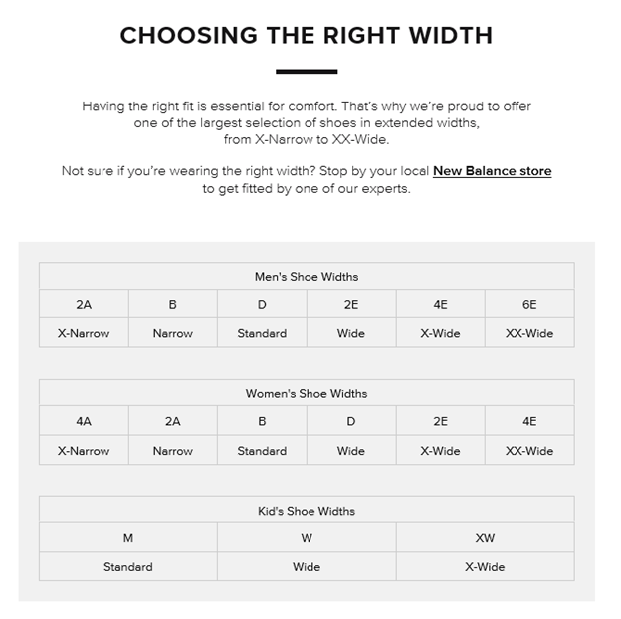The height and width of the screenshot is (619, 621).
Task: Click the 2A cell in the men's table
Action: [x=84, y=305]
